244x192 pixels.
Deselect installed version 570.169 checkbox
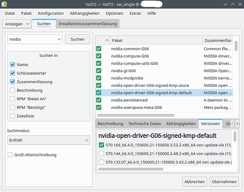(x=101, y=145)
